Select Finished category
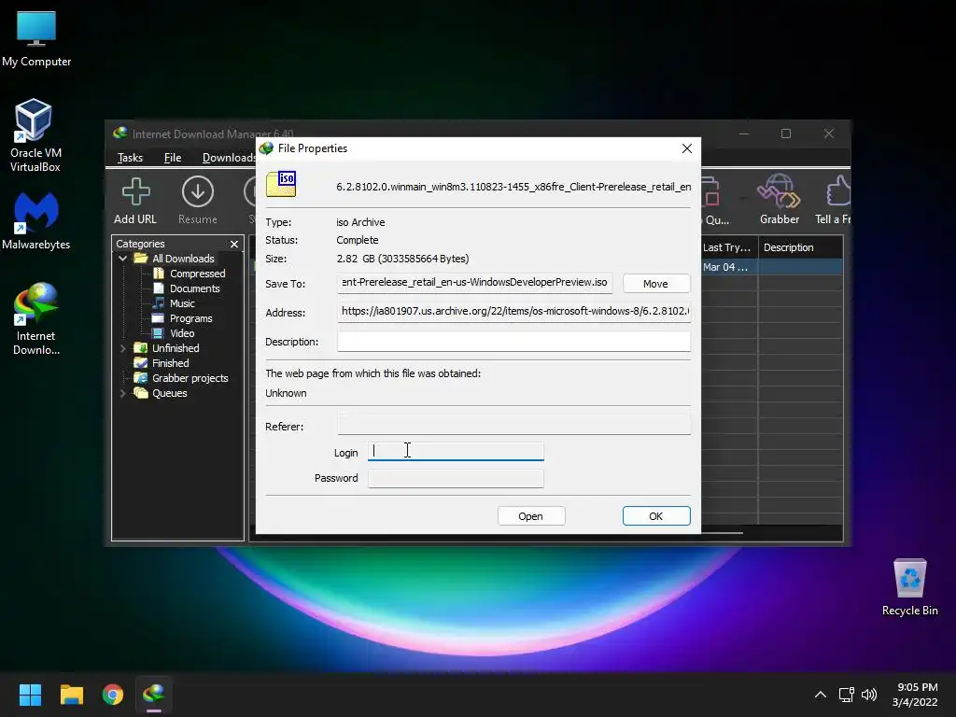The height and width of the screenshot is (717, 956). [x=170, y=363]
